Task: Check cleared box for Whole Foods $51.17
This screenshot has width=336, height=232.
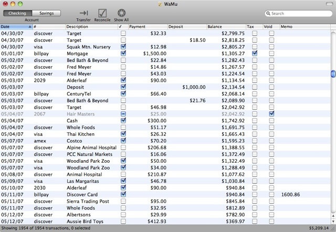Action: point(123,127)
